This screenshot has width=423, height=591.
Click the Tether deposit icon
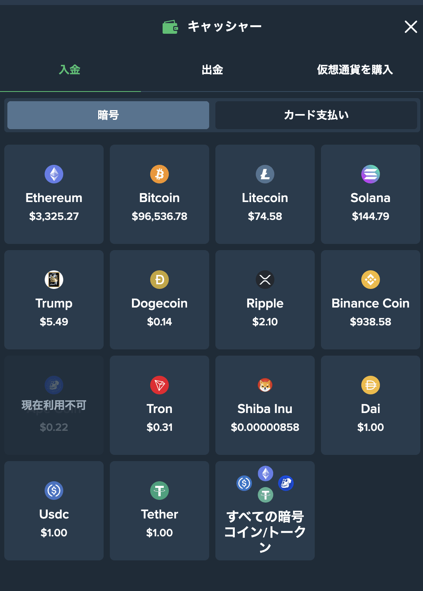click(159, 491)
